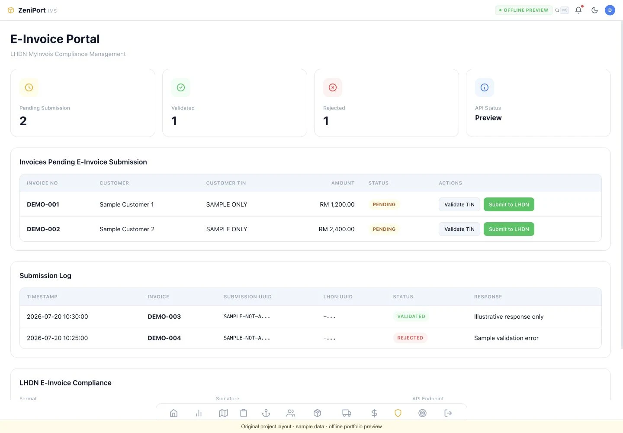Viewport: 623px width, 433px height.
Task: Submit DEMO-002 to LHDN
Action: click(x=509, y=229)
